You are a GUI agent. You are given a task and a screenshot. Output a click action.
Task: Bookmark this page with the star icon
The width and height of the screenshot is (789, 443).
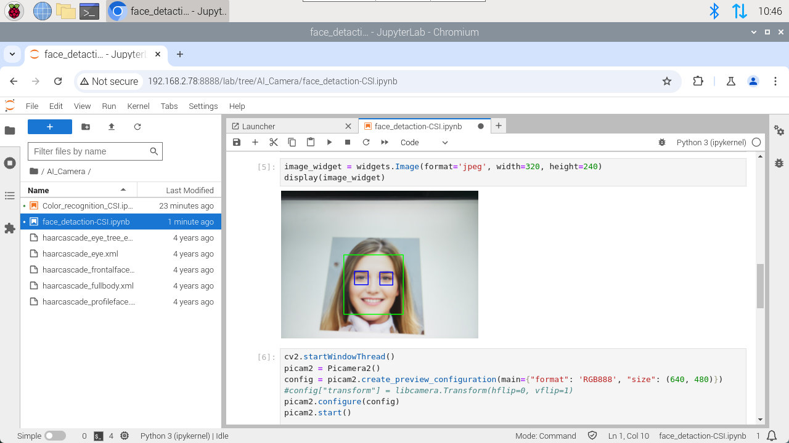(x=666, y=81)
